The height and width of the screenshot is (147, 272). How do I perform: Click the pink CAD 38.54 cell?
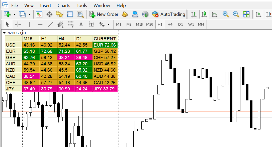pyautogui.click(x=31, y=76)
